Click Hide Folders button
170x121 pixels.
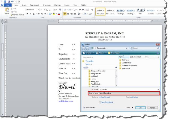(x=89, y=107)
